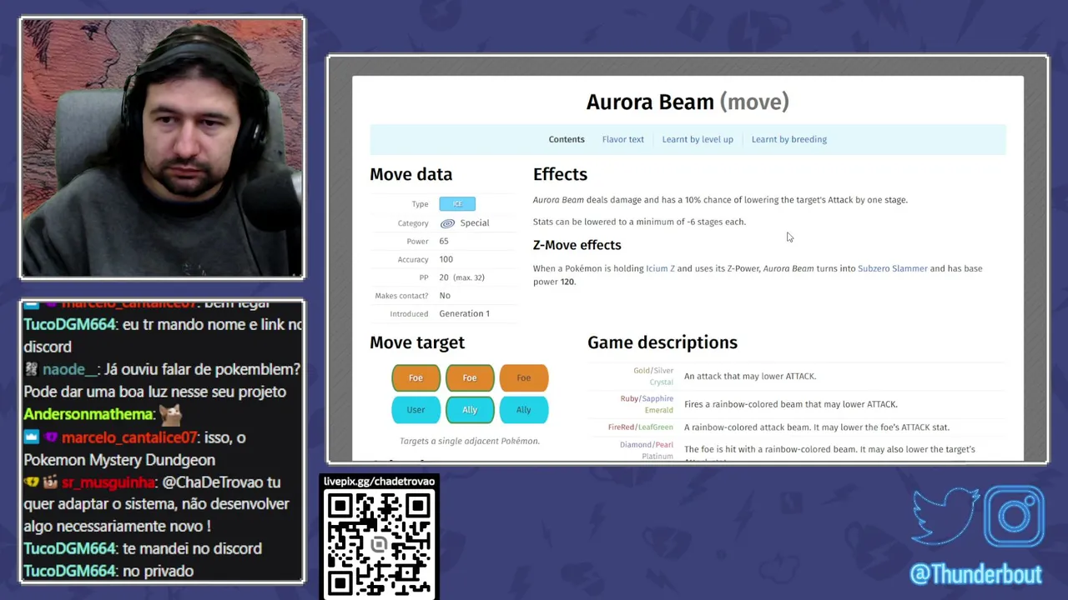The width and height of the screenshot is (1068, 600).
Task: Click the '10% chance of lowering' effect sentence
Action: pos(720,200)
